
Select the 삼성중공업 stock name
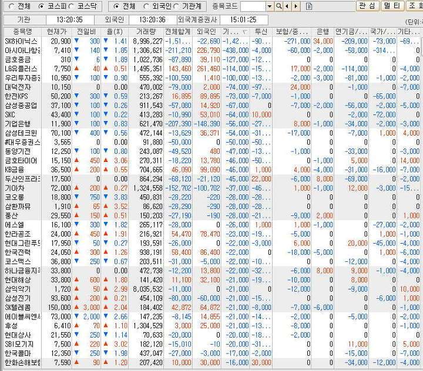point(21,106)
